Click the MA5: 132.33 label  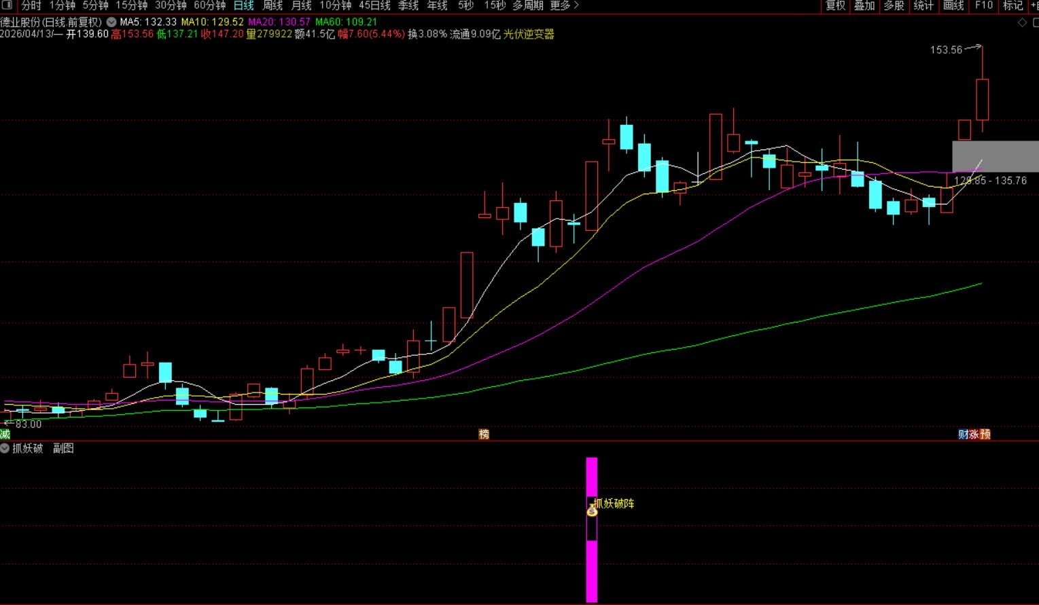pyautogui.click(x=148, y=22)
